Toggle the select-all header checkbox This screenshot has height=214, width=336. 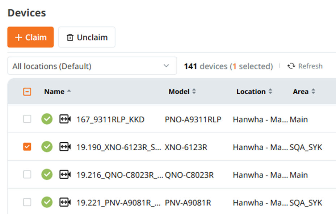pos(27,92)
